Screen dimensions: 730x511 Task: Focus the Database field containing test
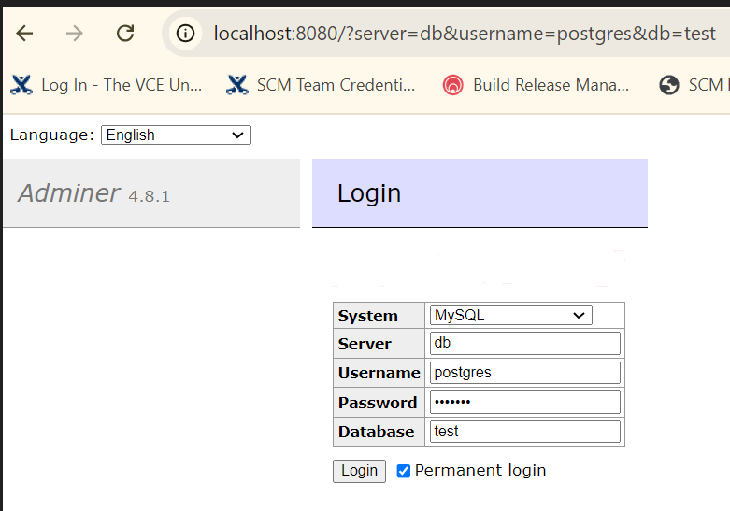click(x=524, y=432)
